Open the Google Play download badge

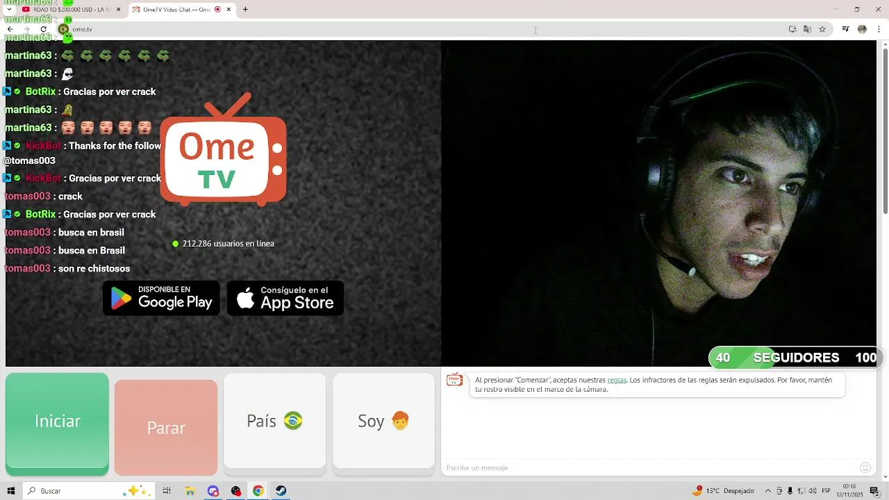point(161,298)
